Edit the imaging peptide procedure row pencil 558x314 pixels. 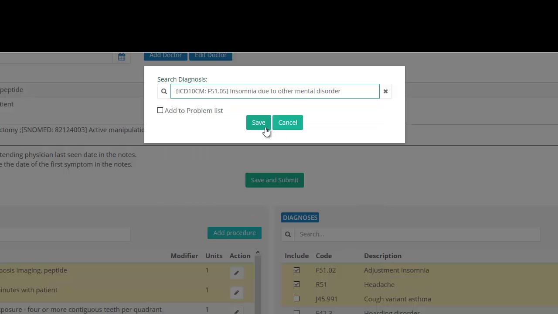(x=236, y=273)
